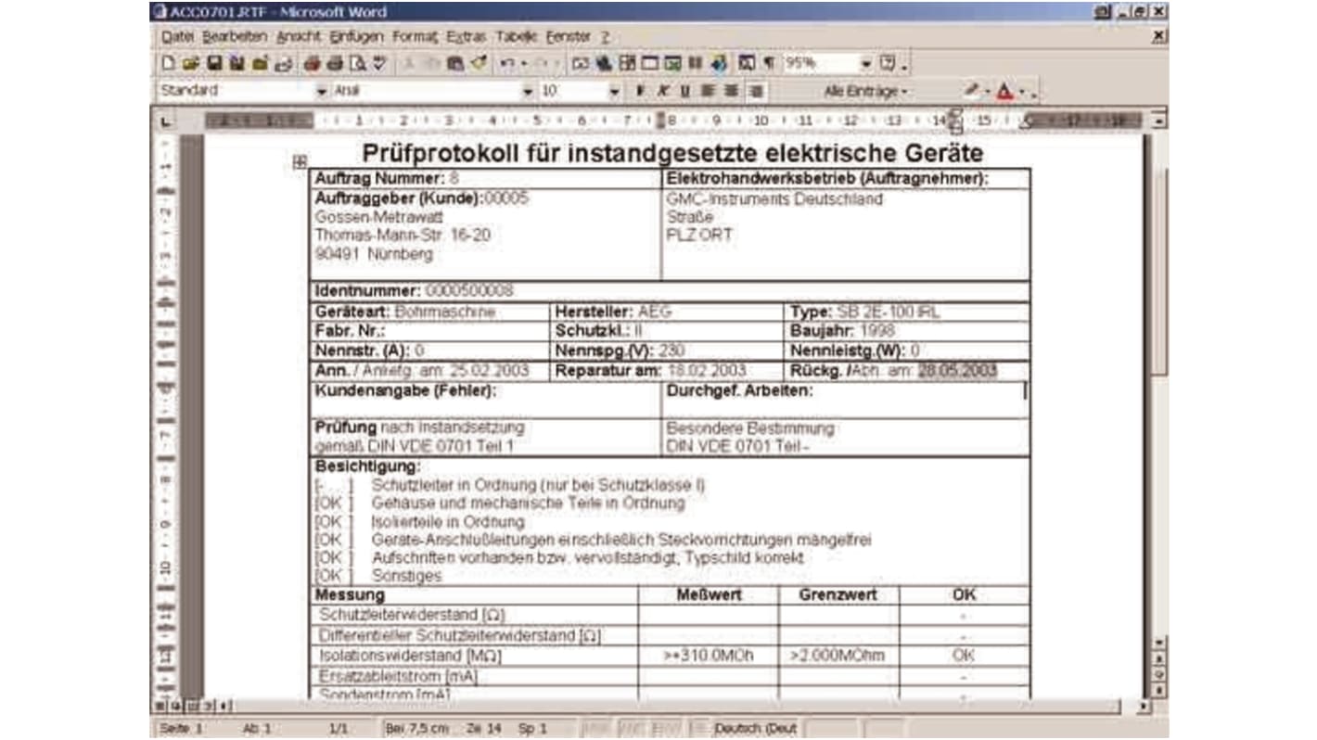Click the Identnummer 0000500008 cell
Screen dimensions: 1317x740
point(669,291)
